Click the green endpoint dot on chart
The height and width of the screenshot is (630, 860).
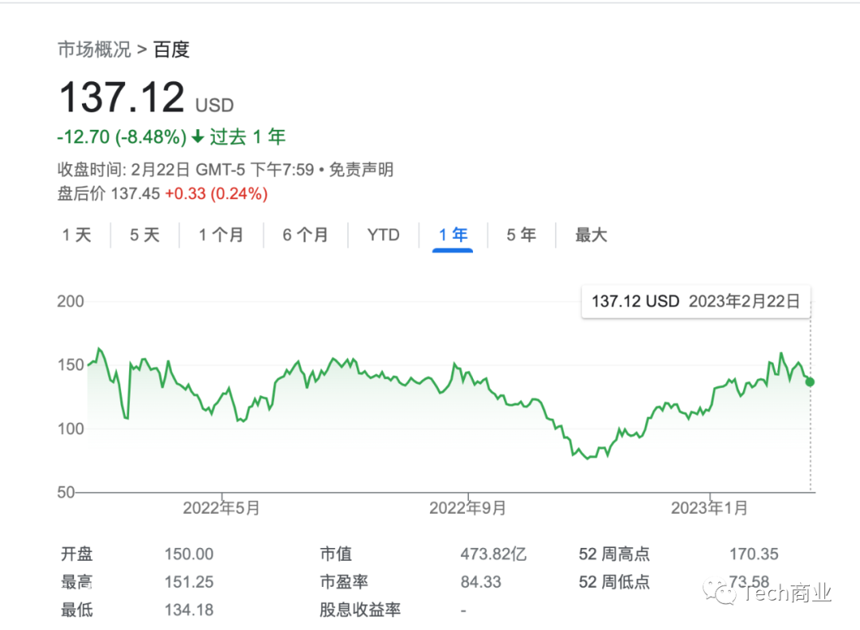[810, 382]
